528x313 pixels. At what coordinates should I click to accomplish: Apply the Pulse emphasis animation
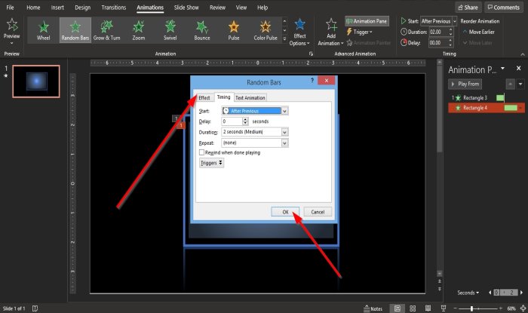coord(233,30)
